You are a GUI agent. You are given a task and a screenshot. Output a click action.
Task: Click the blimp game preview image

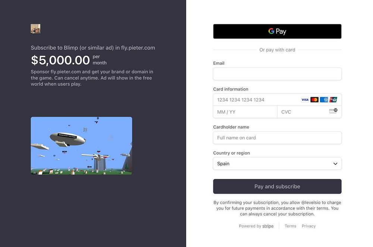pyautogui.click(x=81, y=146)
